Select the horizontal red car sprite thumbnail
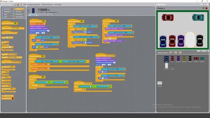 coord(196,59)
